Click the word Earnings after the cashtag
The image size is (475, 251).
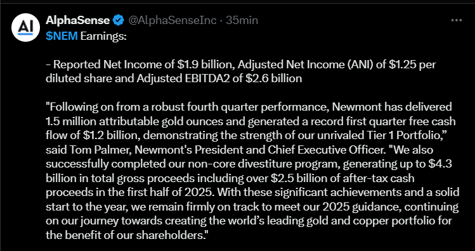coord(103,36)
